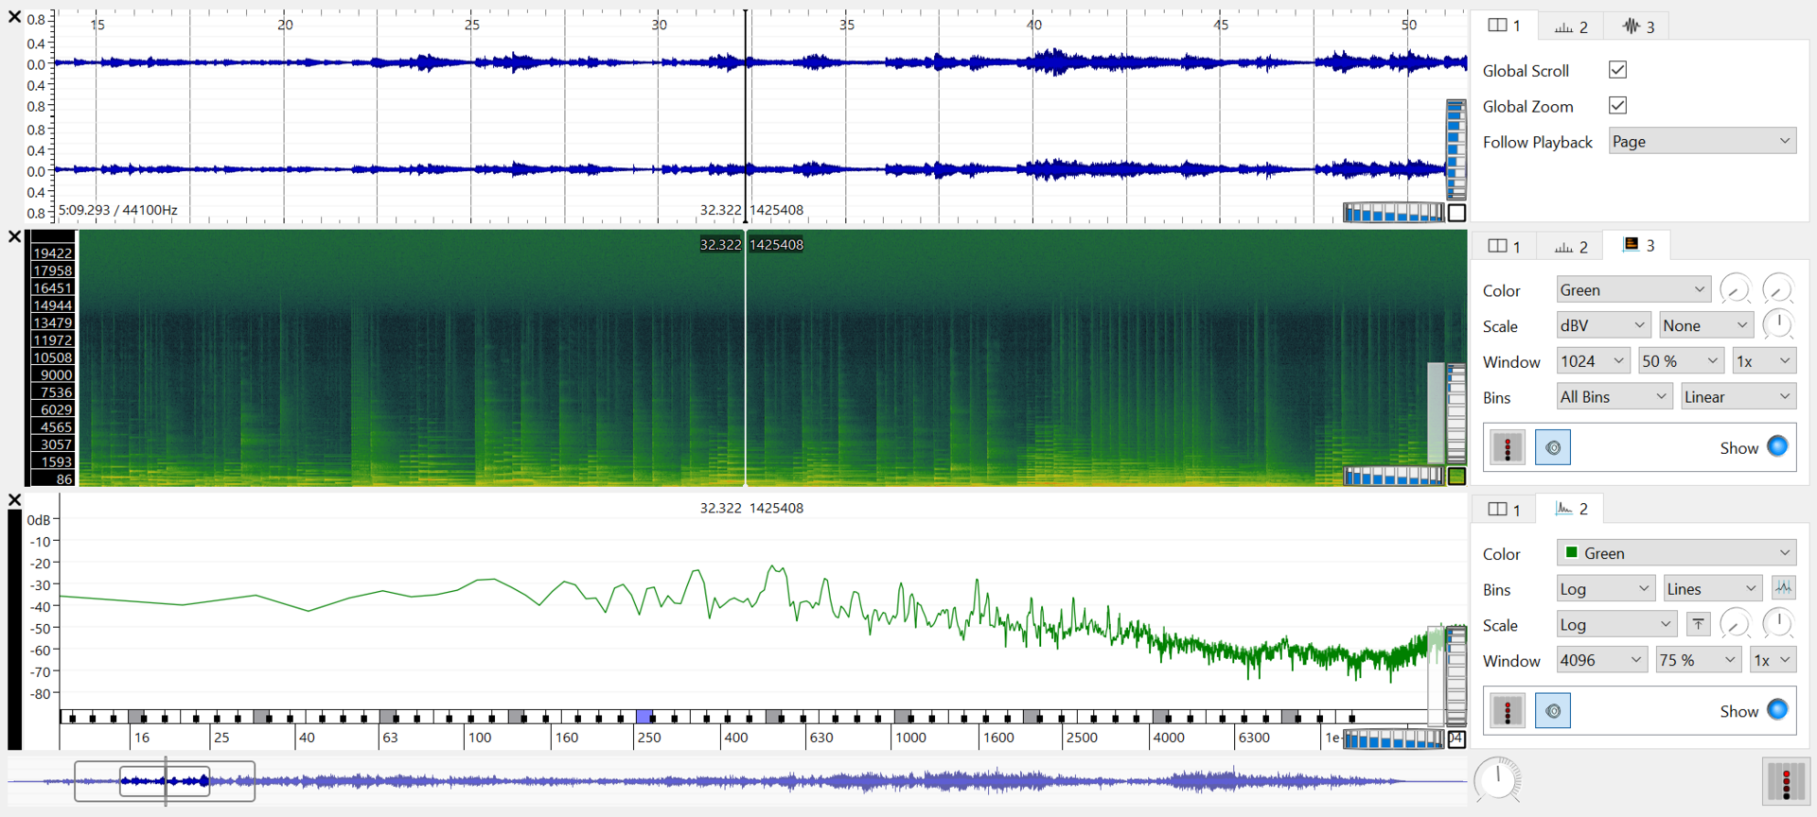Click the spectrum layer playback level meter icon

coord(1508,710)
